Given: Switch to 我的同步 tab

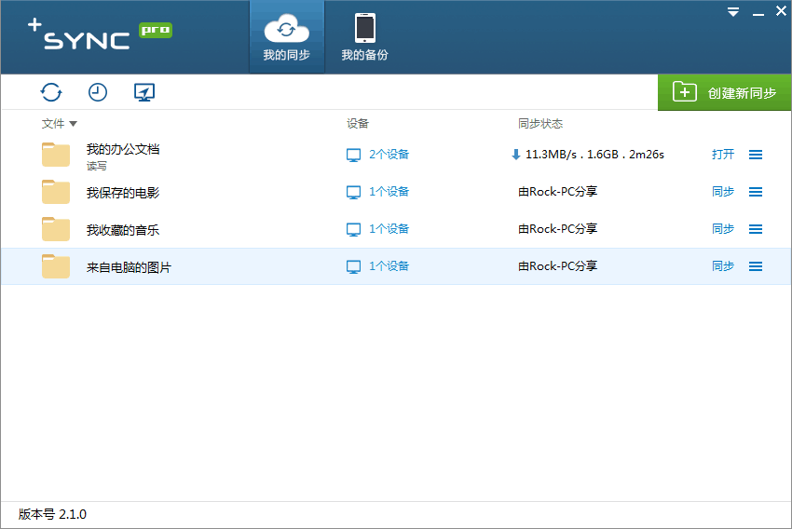Looking at the screenshot, I should click(x=286, y=37).
